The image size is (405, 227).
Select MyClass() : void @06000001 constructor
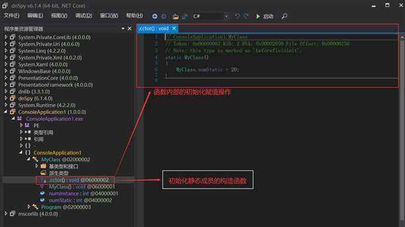(x=81, y=187)
